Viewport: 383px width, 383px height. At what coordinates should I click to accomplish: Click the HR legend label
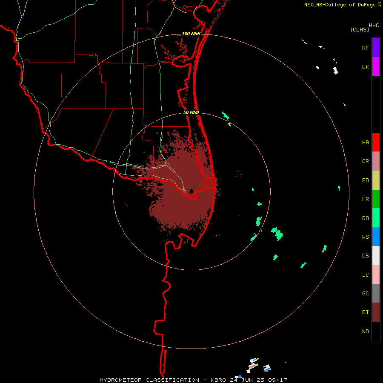pos(366,199)
